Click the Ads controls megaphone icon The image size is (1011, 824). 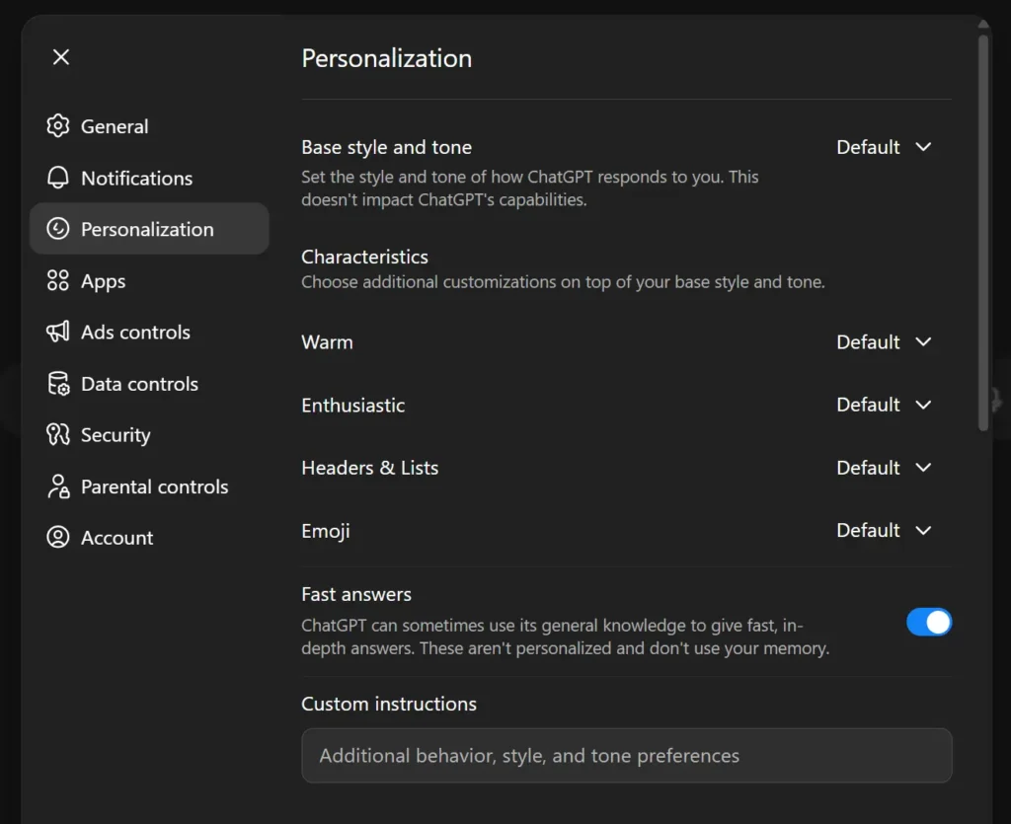coord(58,332)
